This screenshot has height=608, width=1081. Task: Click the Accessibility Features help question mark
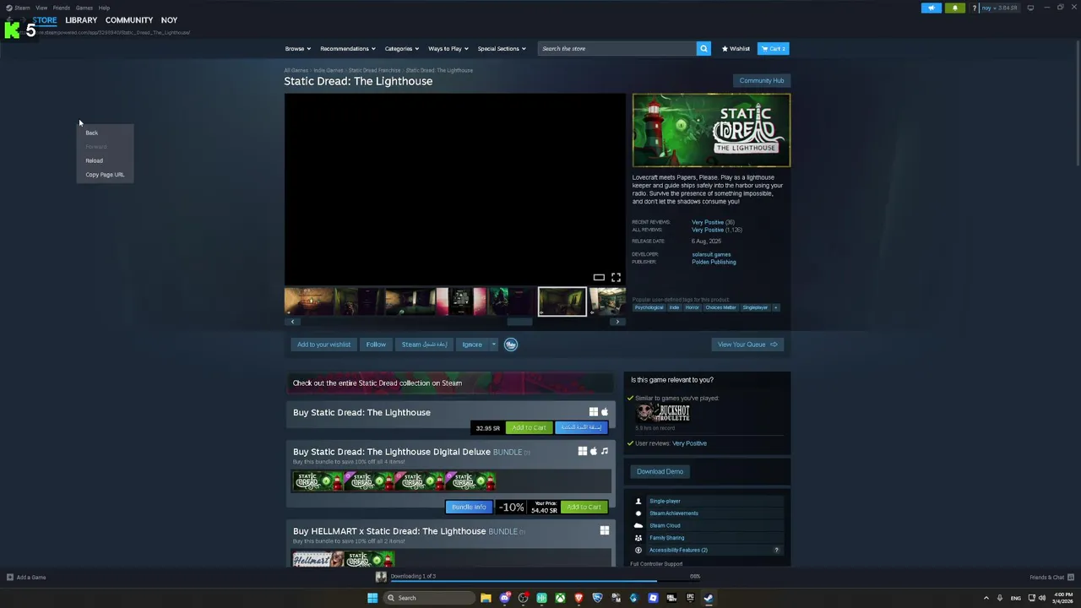pyautogui.click(x=776, y=550)
